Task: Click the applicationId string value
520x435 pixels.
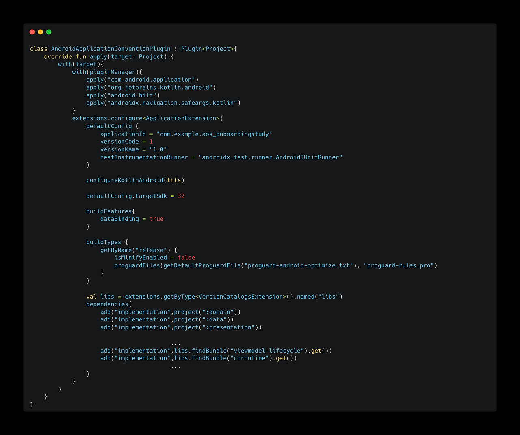Action: pos(214,134)
